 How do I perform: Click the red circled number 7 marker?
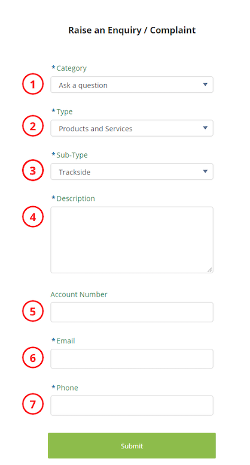click(33, 404)
